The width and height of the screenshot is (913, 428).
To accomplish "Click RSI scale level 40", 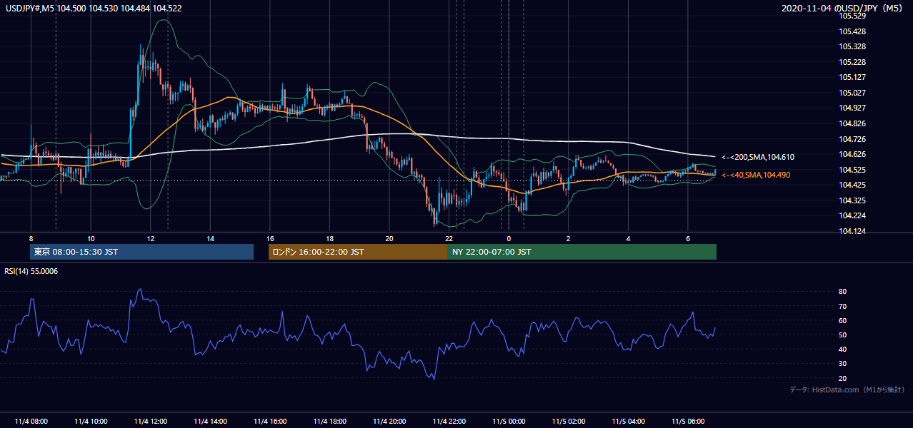I will click(843, 350).
